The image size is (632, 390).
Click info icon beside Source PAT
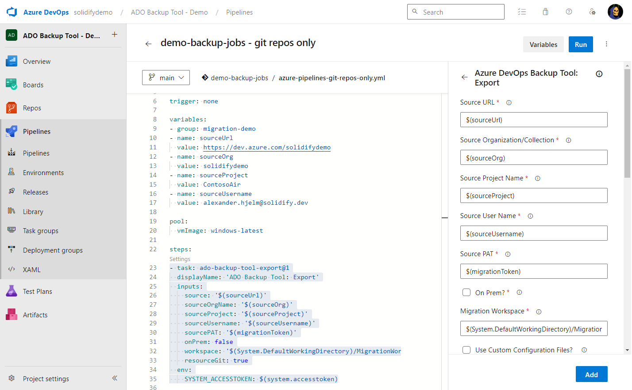pos(508,254)
